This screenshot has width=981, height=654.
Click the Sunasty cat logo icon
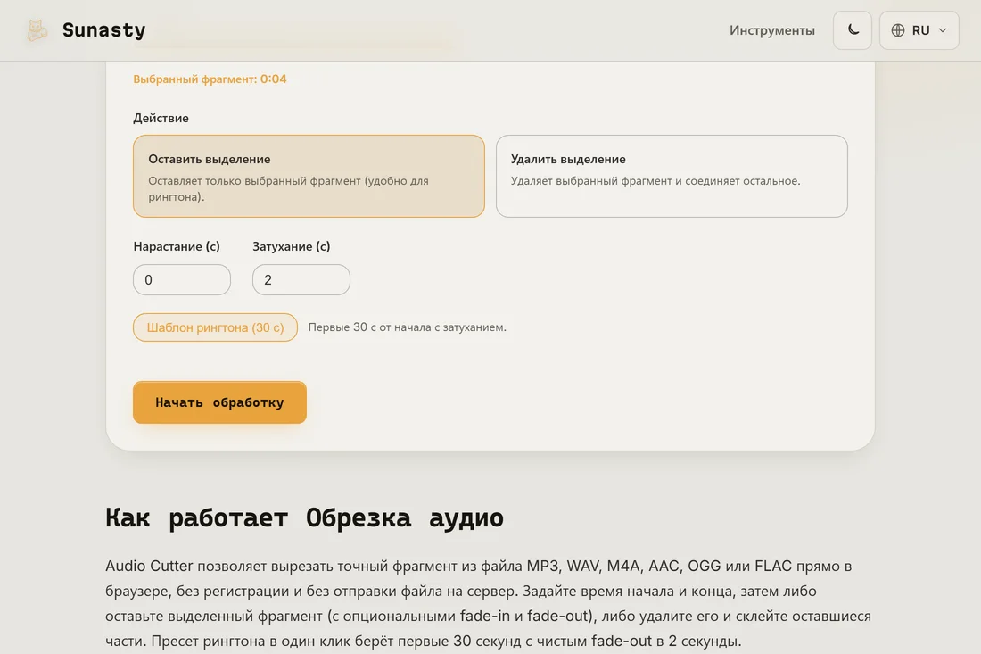click(x=37, y=30)
